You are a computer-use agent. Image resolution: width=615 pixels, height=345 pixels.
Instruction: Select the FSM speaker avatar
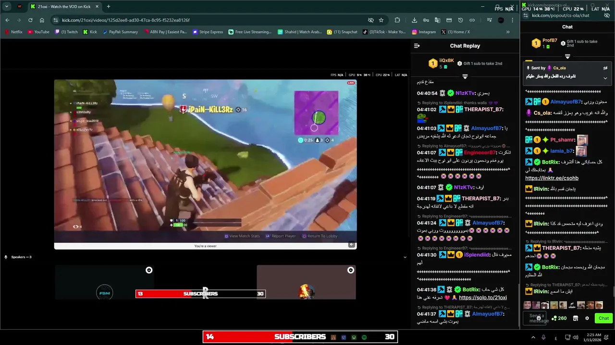104,292
